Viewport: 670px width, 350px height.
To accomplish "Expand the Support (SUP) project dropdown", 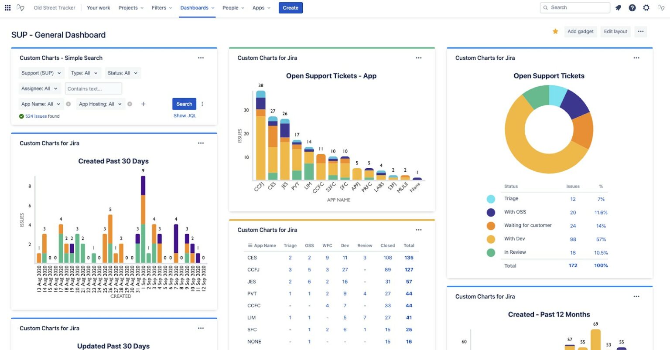I will coord(41,73).
